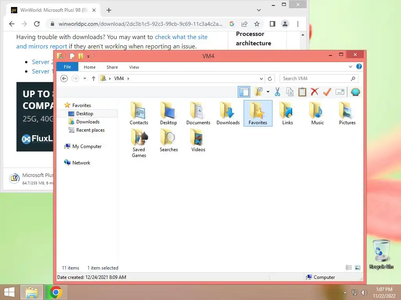The height and width of the screenshot is (300, 401).
Task: Toggle the navigation pane toolbar button
Action: pos(244,92)
